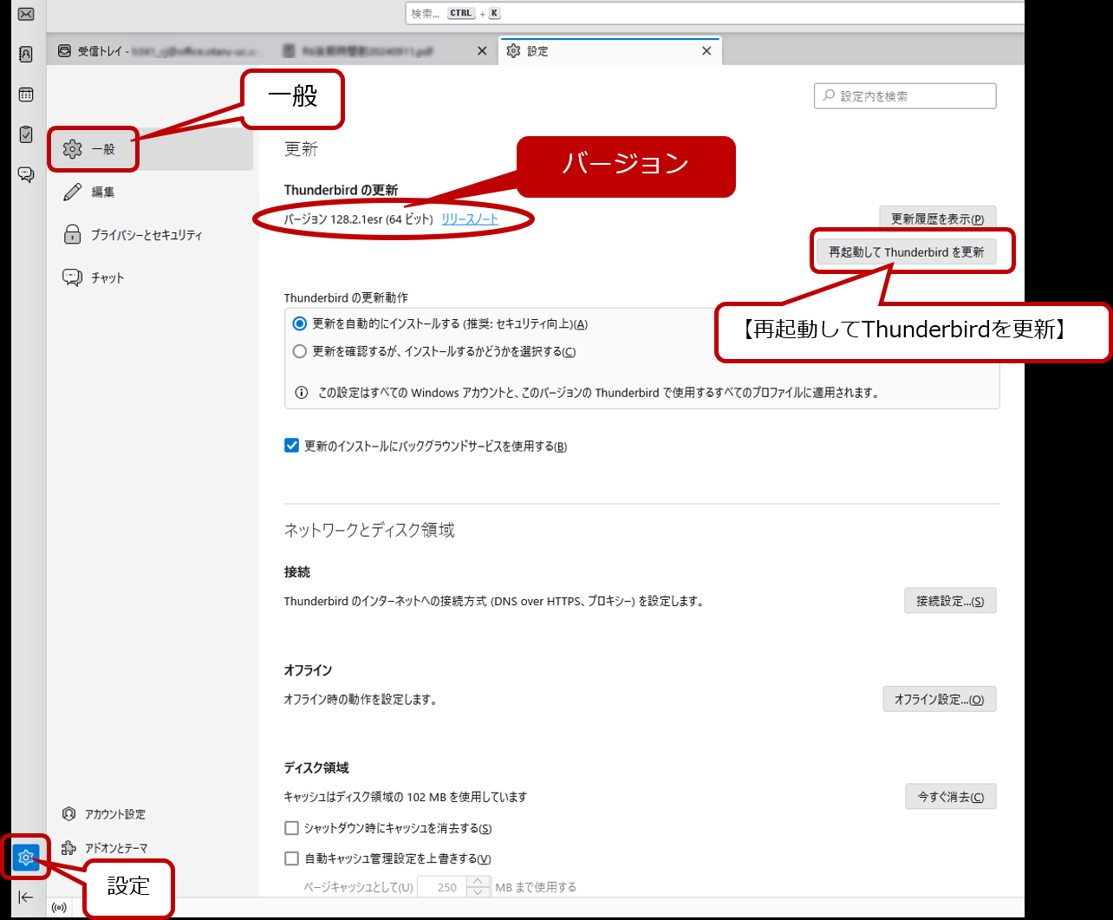Open the Mail space icon
The height and width of the screenshot is (920, 1113).
click(26, 15)
